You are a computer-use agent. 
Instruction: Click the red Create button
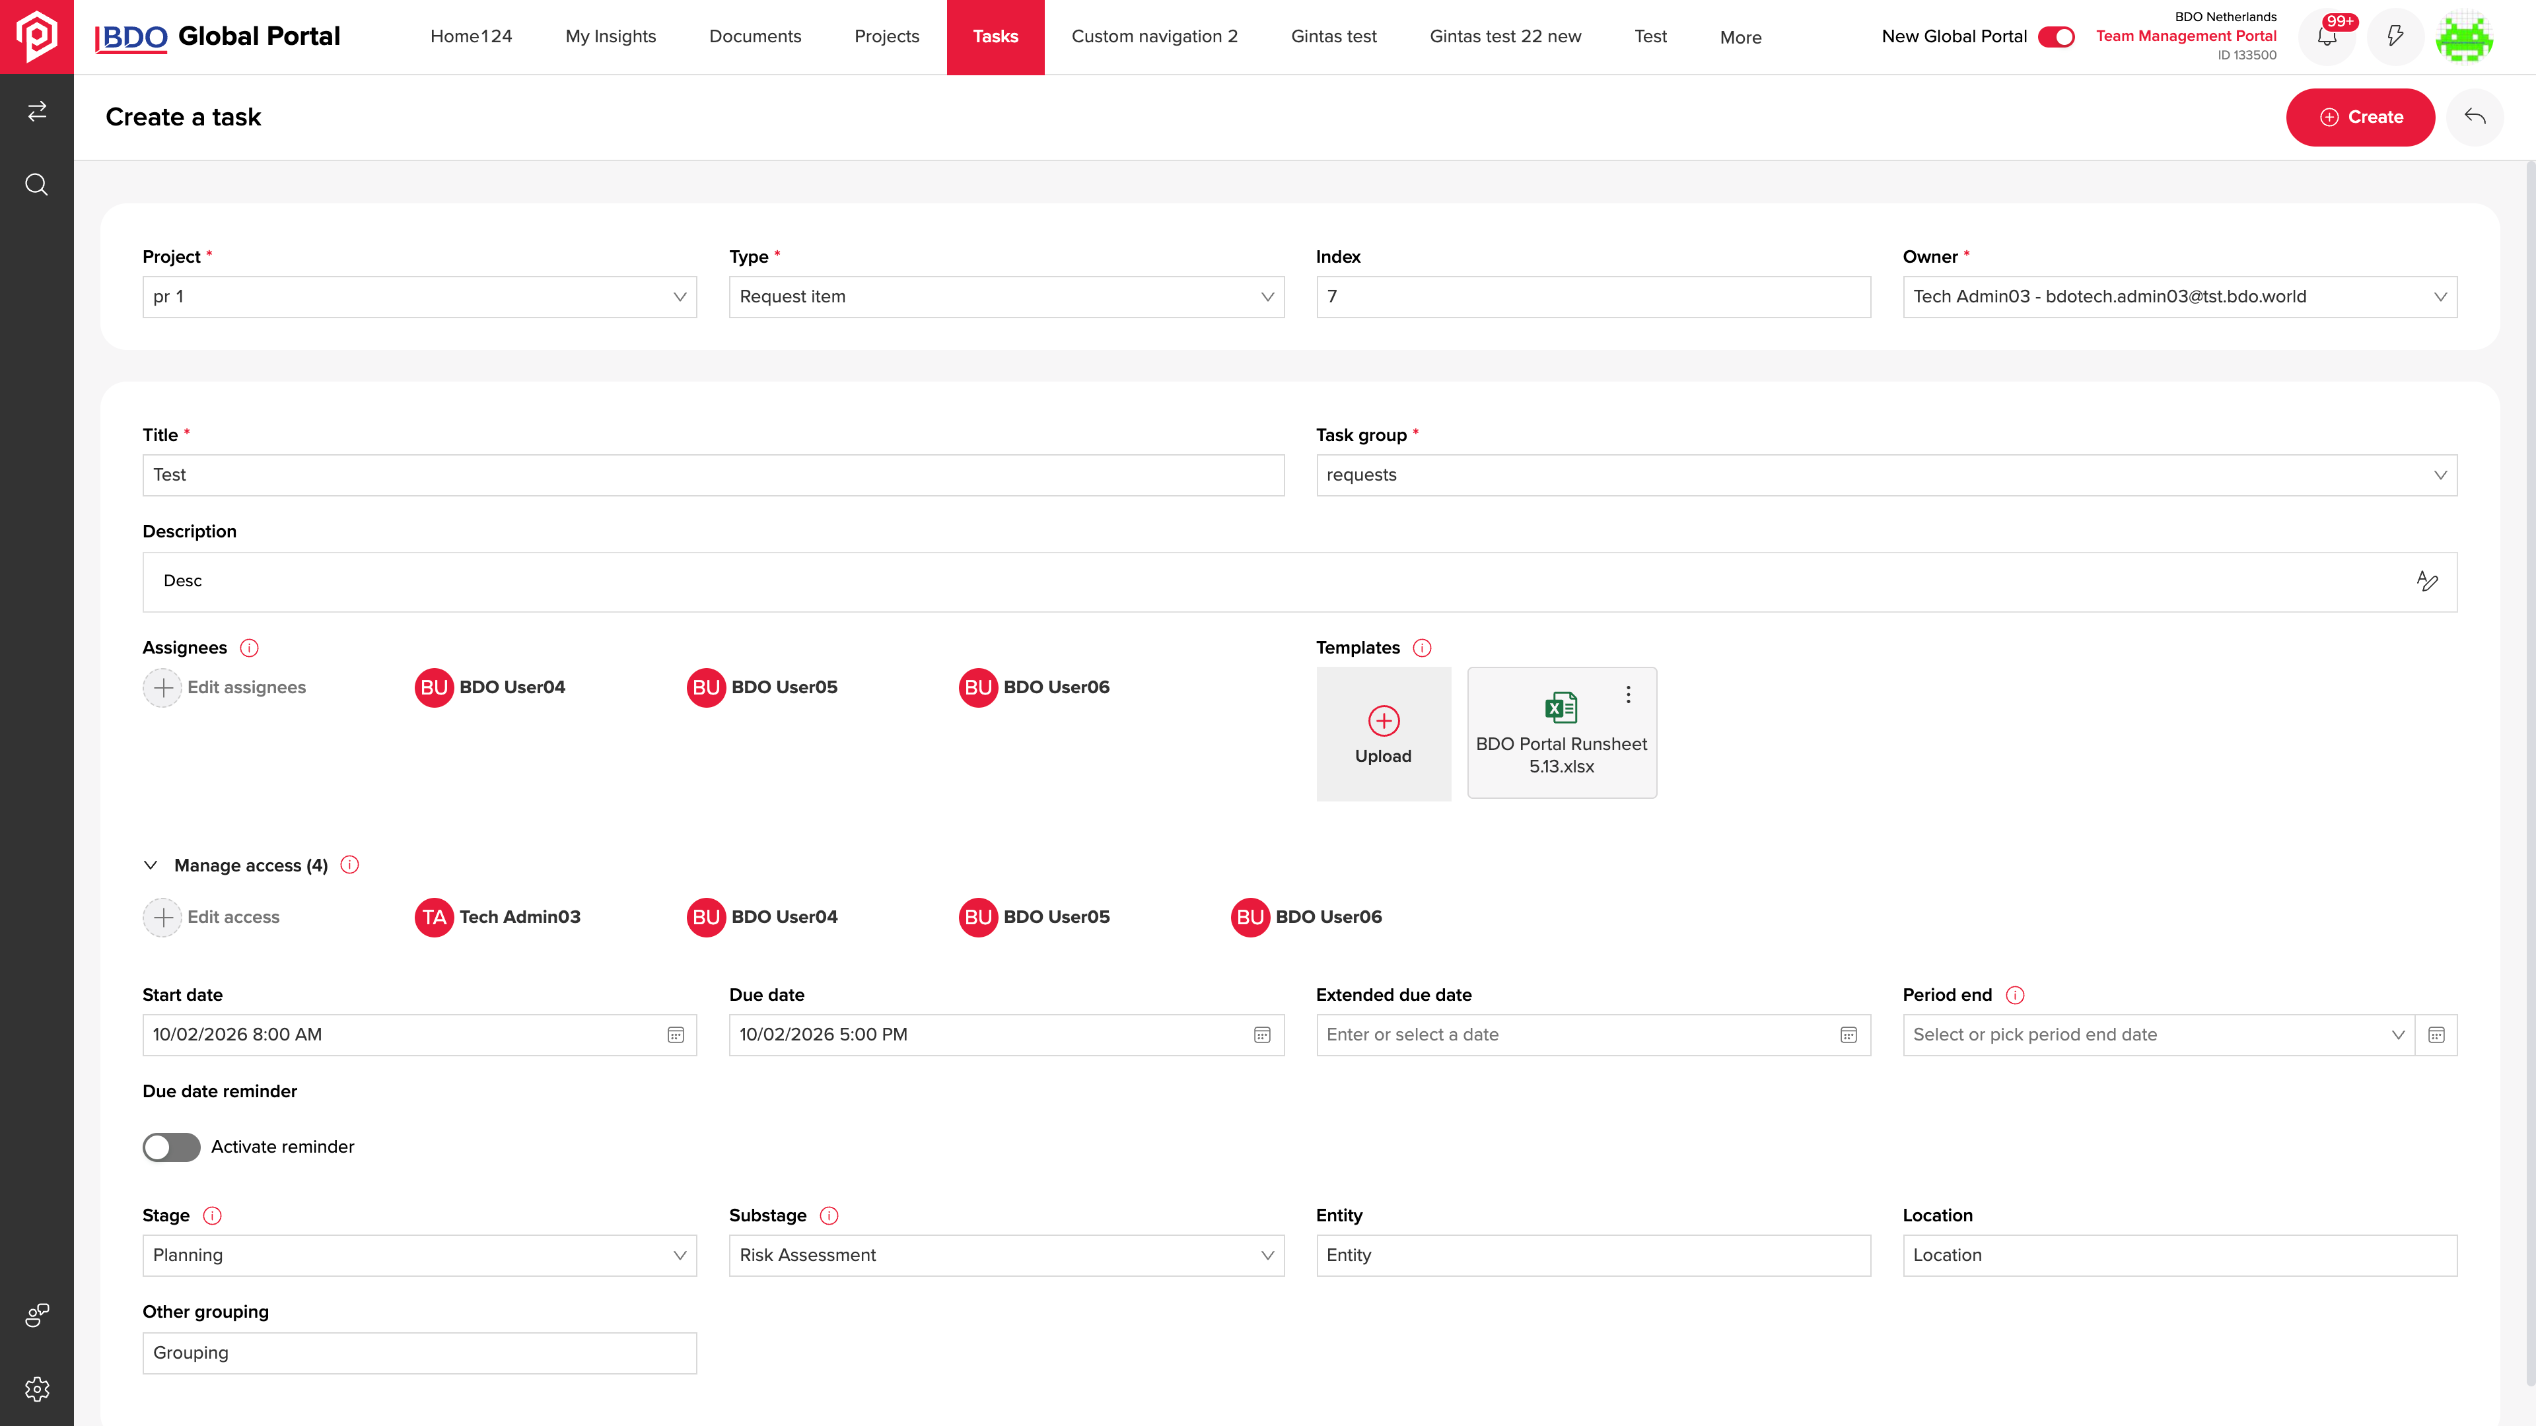point(2361,117)
